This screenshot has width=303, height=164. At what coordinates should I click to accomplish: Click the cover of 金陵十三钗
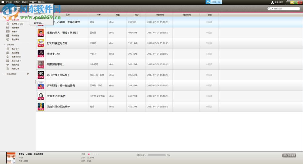coord(41,54)
